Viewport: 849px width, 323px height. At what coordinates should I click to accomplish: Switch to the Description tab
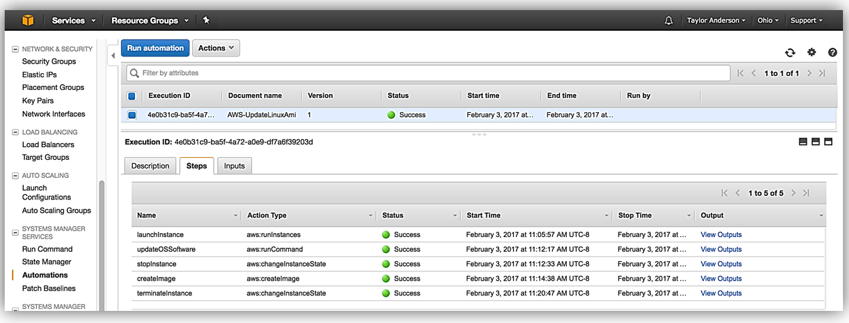150,166
